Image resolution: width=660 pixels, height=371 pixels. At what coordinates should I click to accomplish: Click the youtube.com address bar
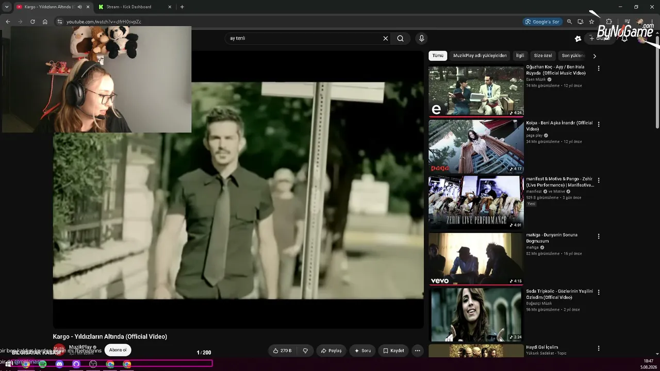click(289, 22)
